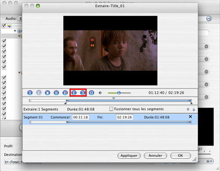Toggle first checkbox of lower title group

click(x=4, y=78)
